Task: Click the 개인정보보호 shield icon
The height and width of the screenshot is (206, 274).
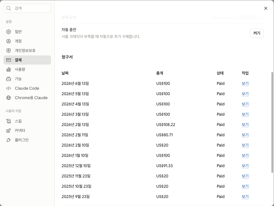Action: tap(8, 51)
